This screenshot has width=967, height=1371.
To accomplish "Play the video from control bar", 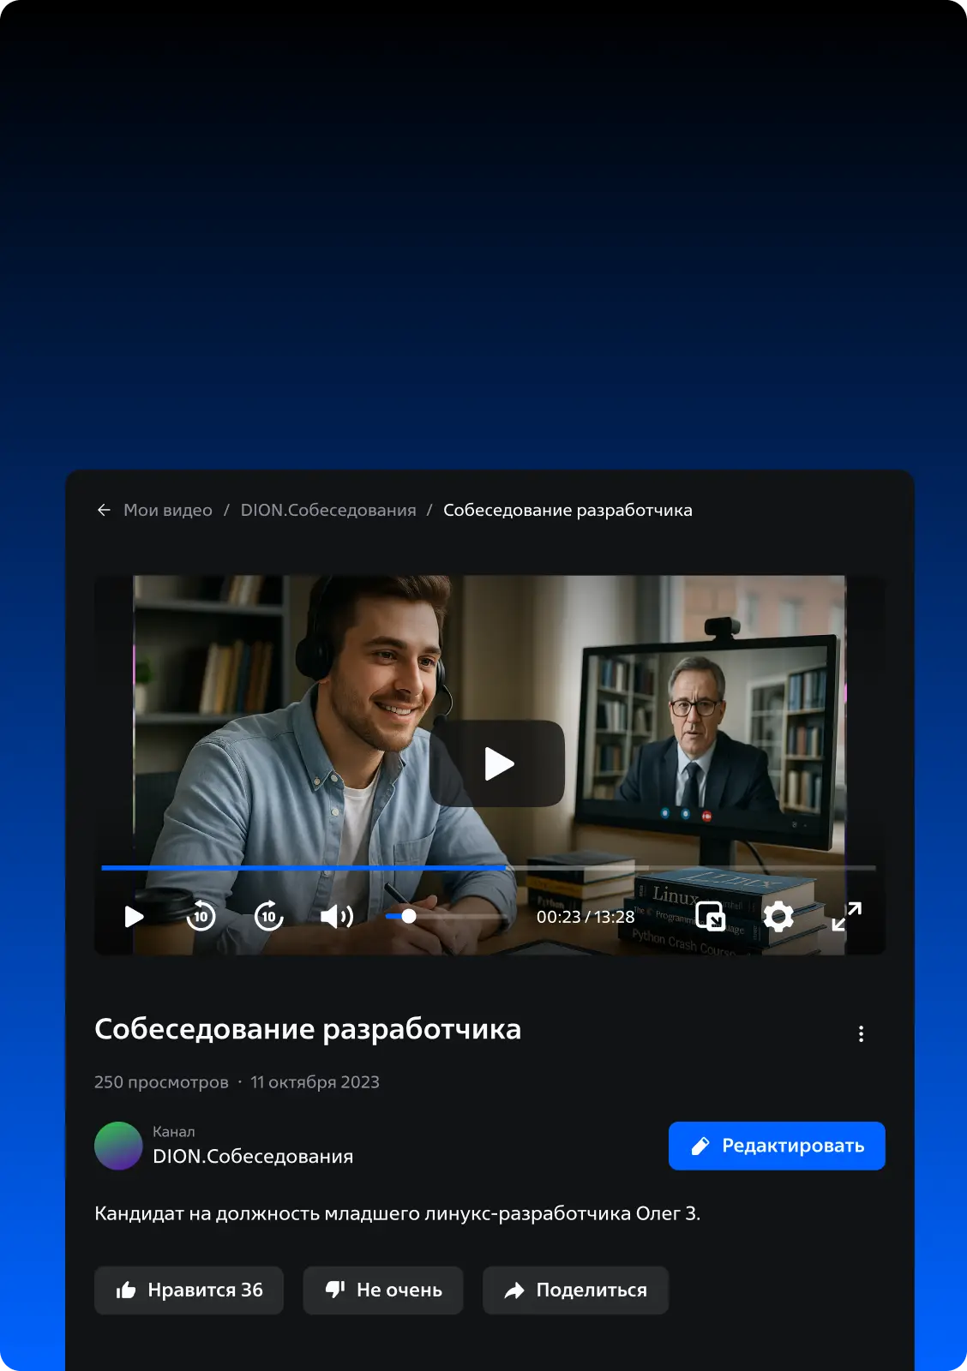I will coord(134,917).
